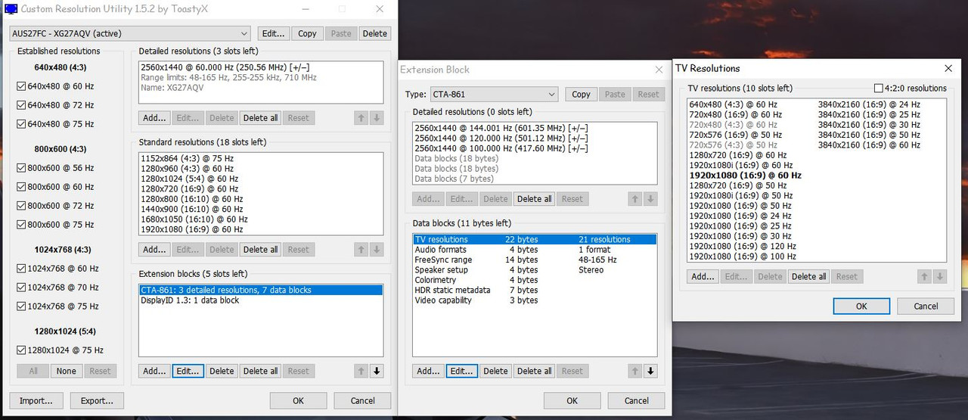Click up arrow in Standard resolutions section

[x=361, y=250]
